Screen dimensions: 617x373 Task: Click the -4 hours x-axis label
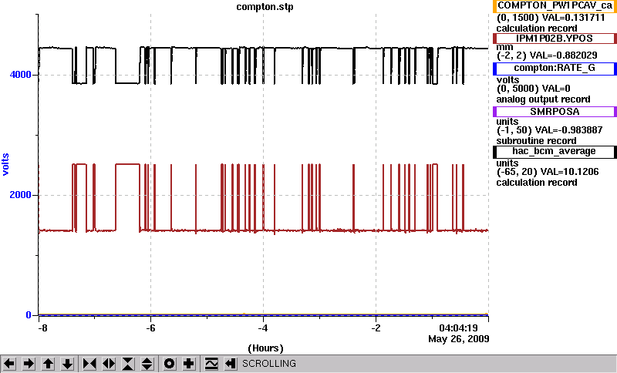click(x=263, y=328)
